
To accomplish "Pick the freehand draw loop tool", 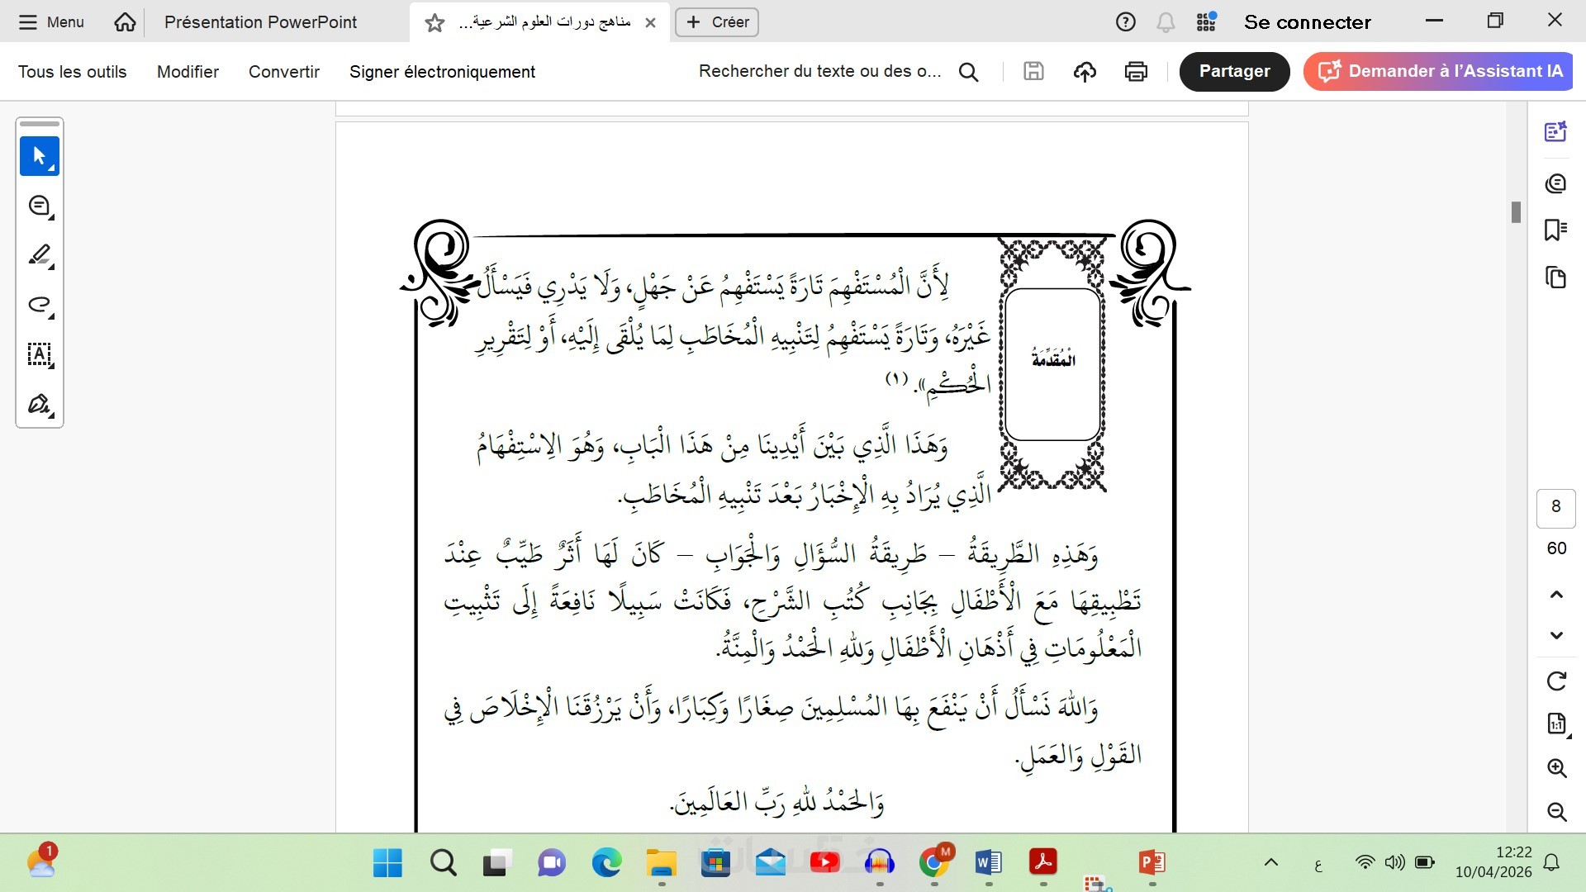I will pyautogui.click(x=40, y=305).
